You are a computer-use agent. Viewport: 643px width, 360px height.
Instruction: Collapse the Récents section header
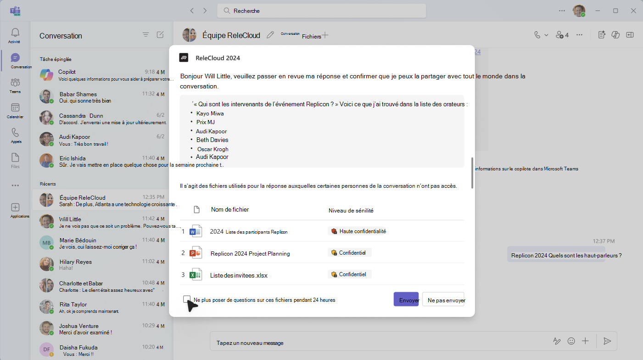click(x=48, y=184)
